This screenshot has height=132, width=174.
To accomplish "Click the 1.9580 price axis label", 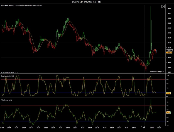I will point(169,28).
